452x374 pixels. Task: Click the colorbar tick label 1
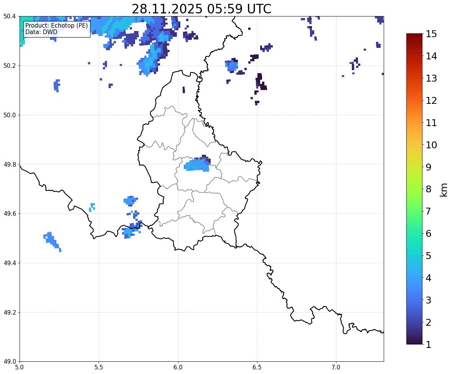tap(429, 344)
